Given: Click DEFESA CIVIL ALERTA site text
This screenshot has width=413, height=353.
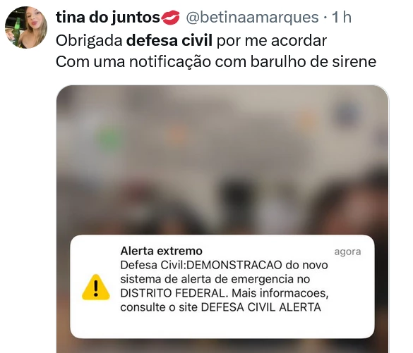Looking at the screenshot, I should [x=261, y=307].
